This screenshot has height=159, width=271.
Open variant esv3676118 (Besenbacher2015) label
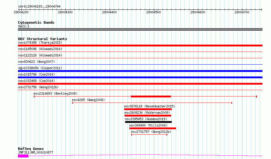(150, 106)
